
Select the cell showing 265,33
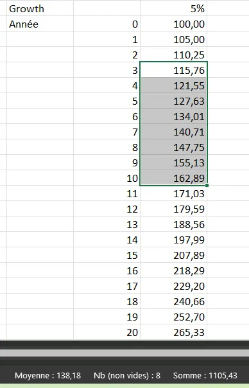(173, 332)
